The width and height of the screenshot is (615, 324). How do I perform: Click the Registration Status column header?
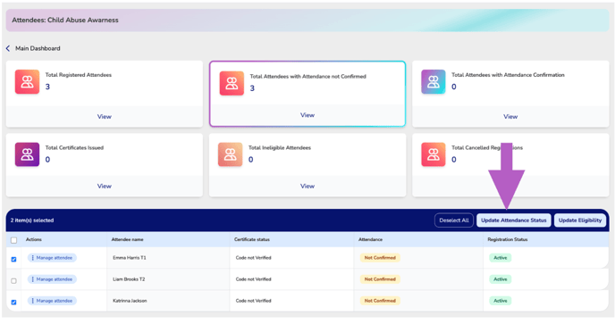click(x=508, y=239)
